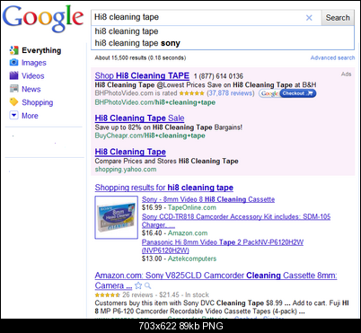361x333 pixels.
Task: Click the Videos film icon
Action: point(13,75)
